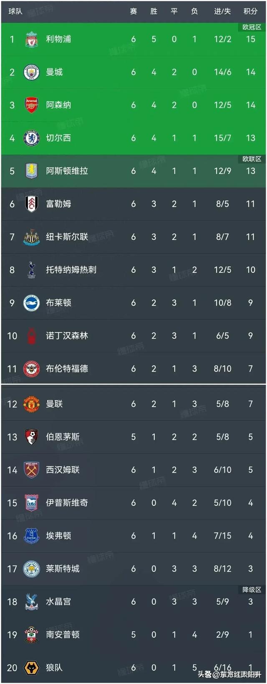267x684 pixels.
Task: Select the Nottingham Forest tree crest
Action: tap(31, 336)
